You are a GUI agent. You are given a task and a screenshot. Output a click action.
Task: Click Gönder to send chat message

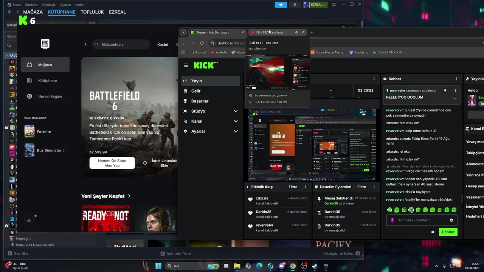[448, 232]
